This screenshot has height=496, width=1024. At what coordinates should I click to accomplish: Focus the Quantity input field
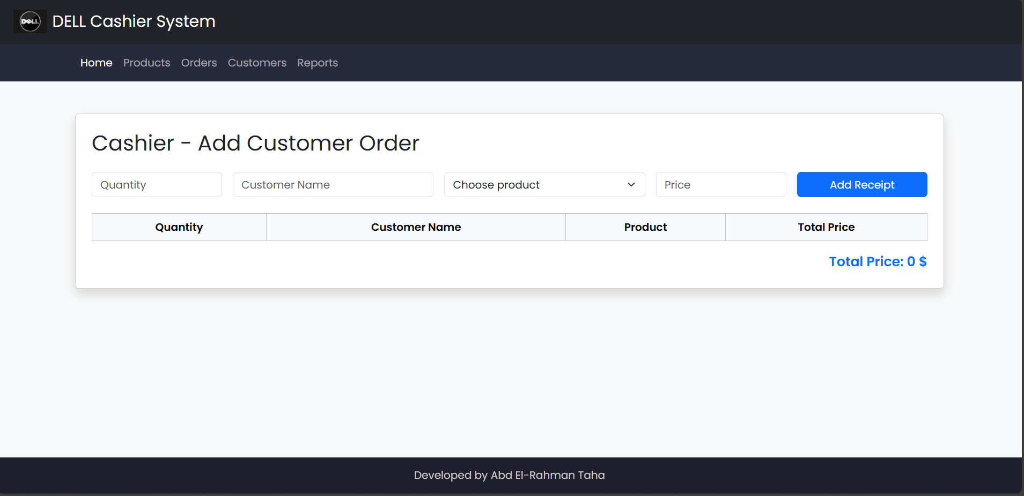click(x=157, y=184)
